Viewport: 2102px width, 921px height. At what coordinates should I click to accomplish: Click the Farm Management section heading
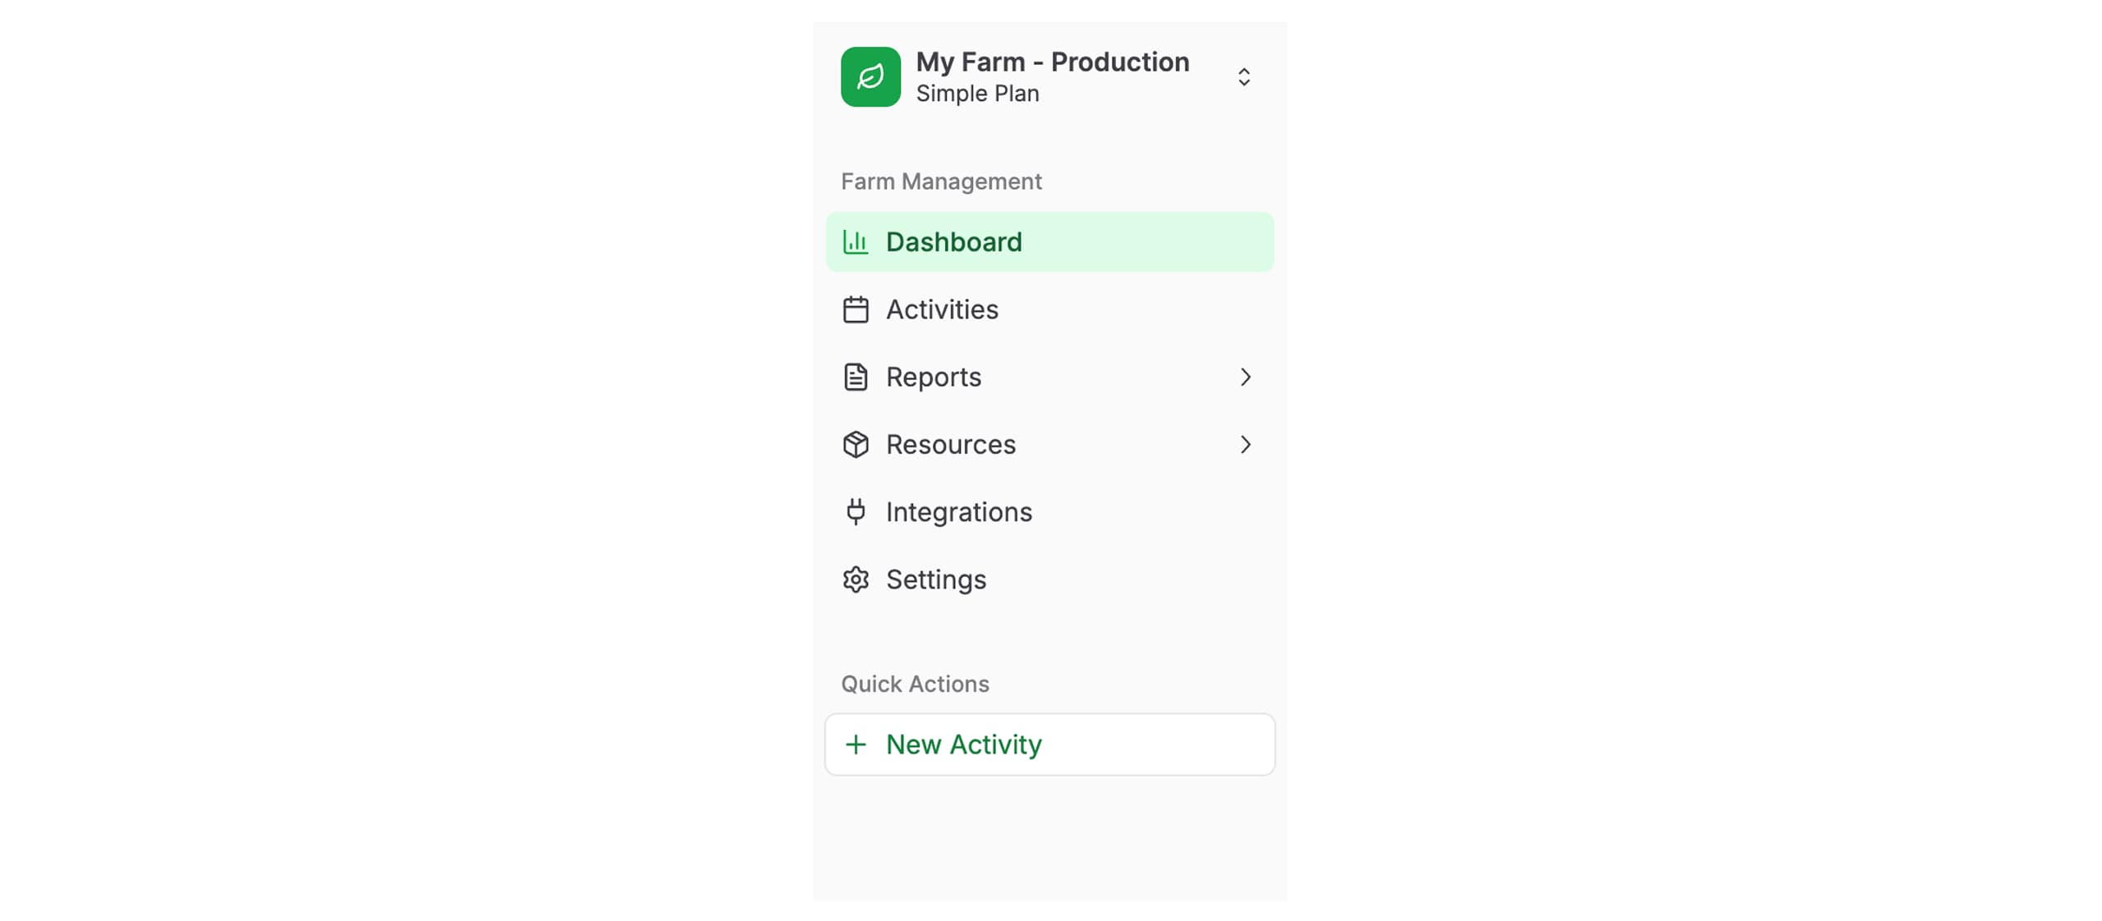941,181
